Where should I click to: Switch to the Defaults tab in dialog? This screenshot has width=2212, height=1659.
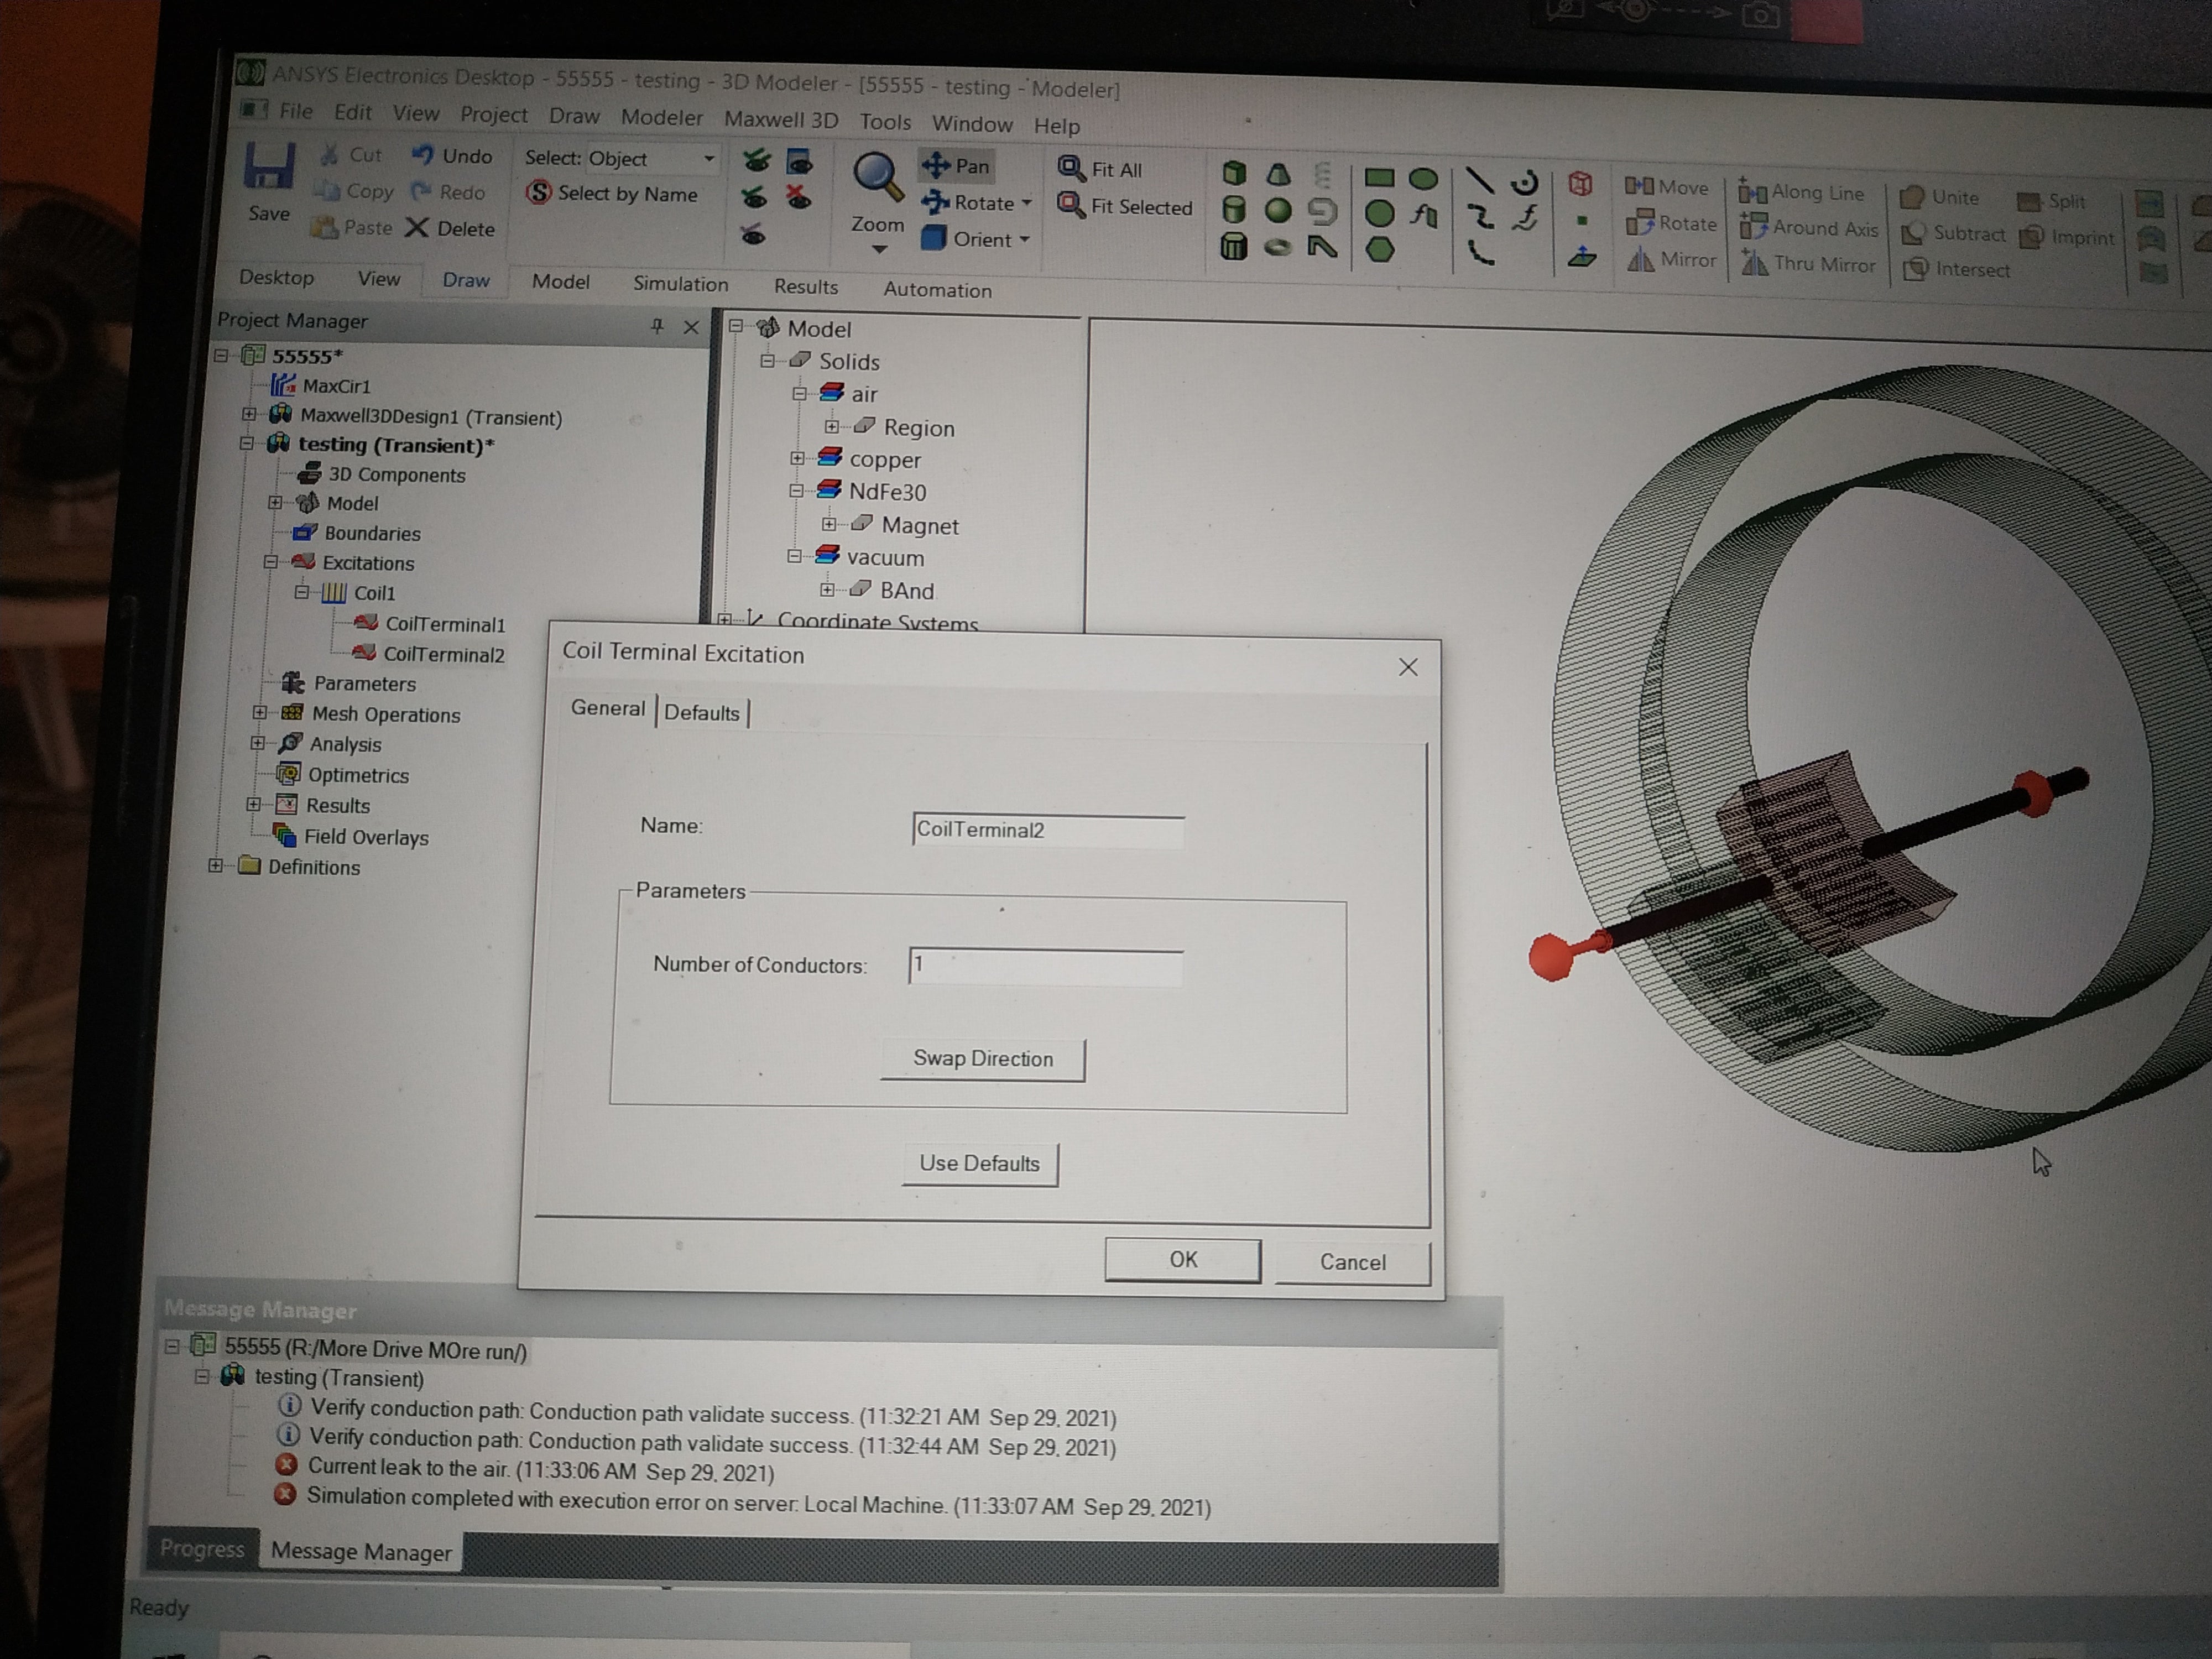click(x=702, y=713)
